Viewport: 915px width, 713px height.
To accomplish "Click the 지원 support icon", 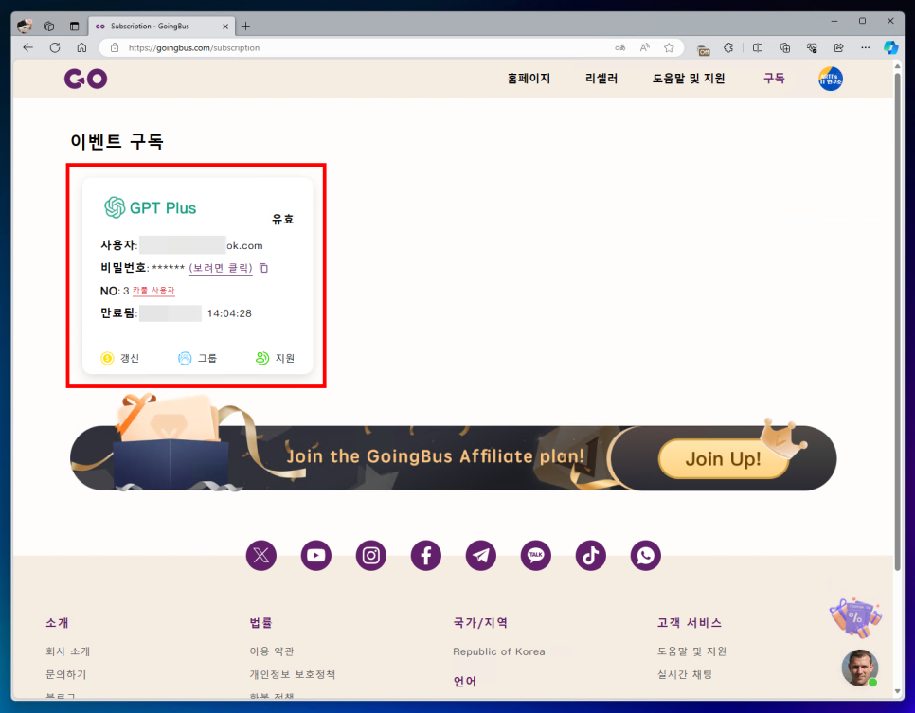I will point(262,358).
